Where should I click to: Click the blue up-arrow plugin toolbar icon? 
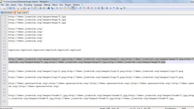coord(110,8)
